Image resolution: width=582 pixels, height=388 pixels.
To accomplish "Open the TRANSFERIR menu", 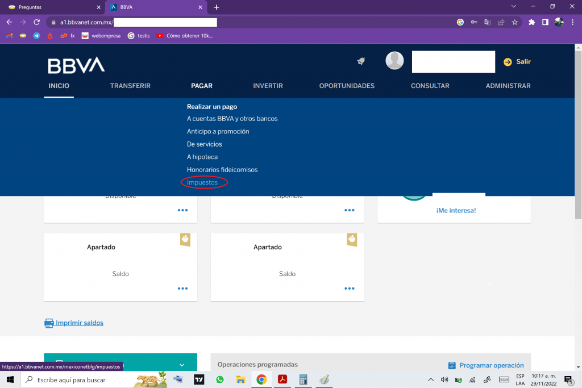I will (130, 86).
